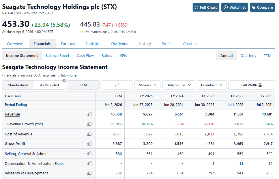The height and width of the screenshot is (179, 279).
Task: Switch to As Reported view
Action: click(49, 85)
